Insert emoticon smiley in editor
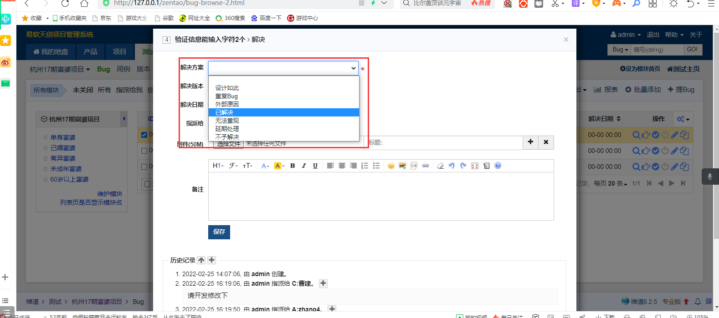The width and height of the screenshot is (719, 318). pos(391,166)
